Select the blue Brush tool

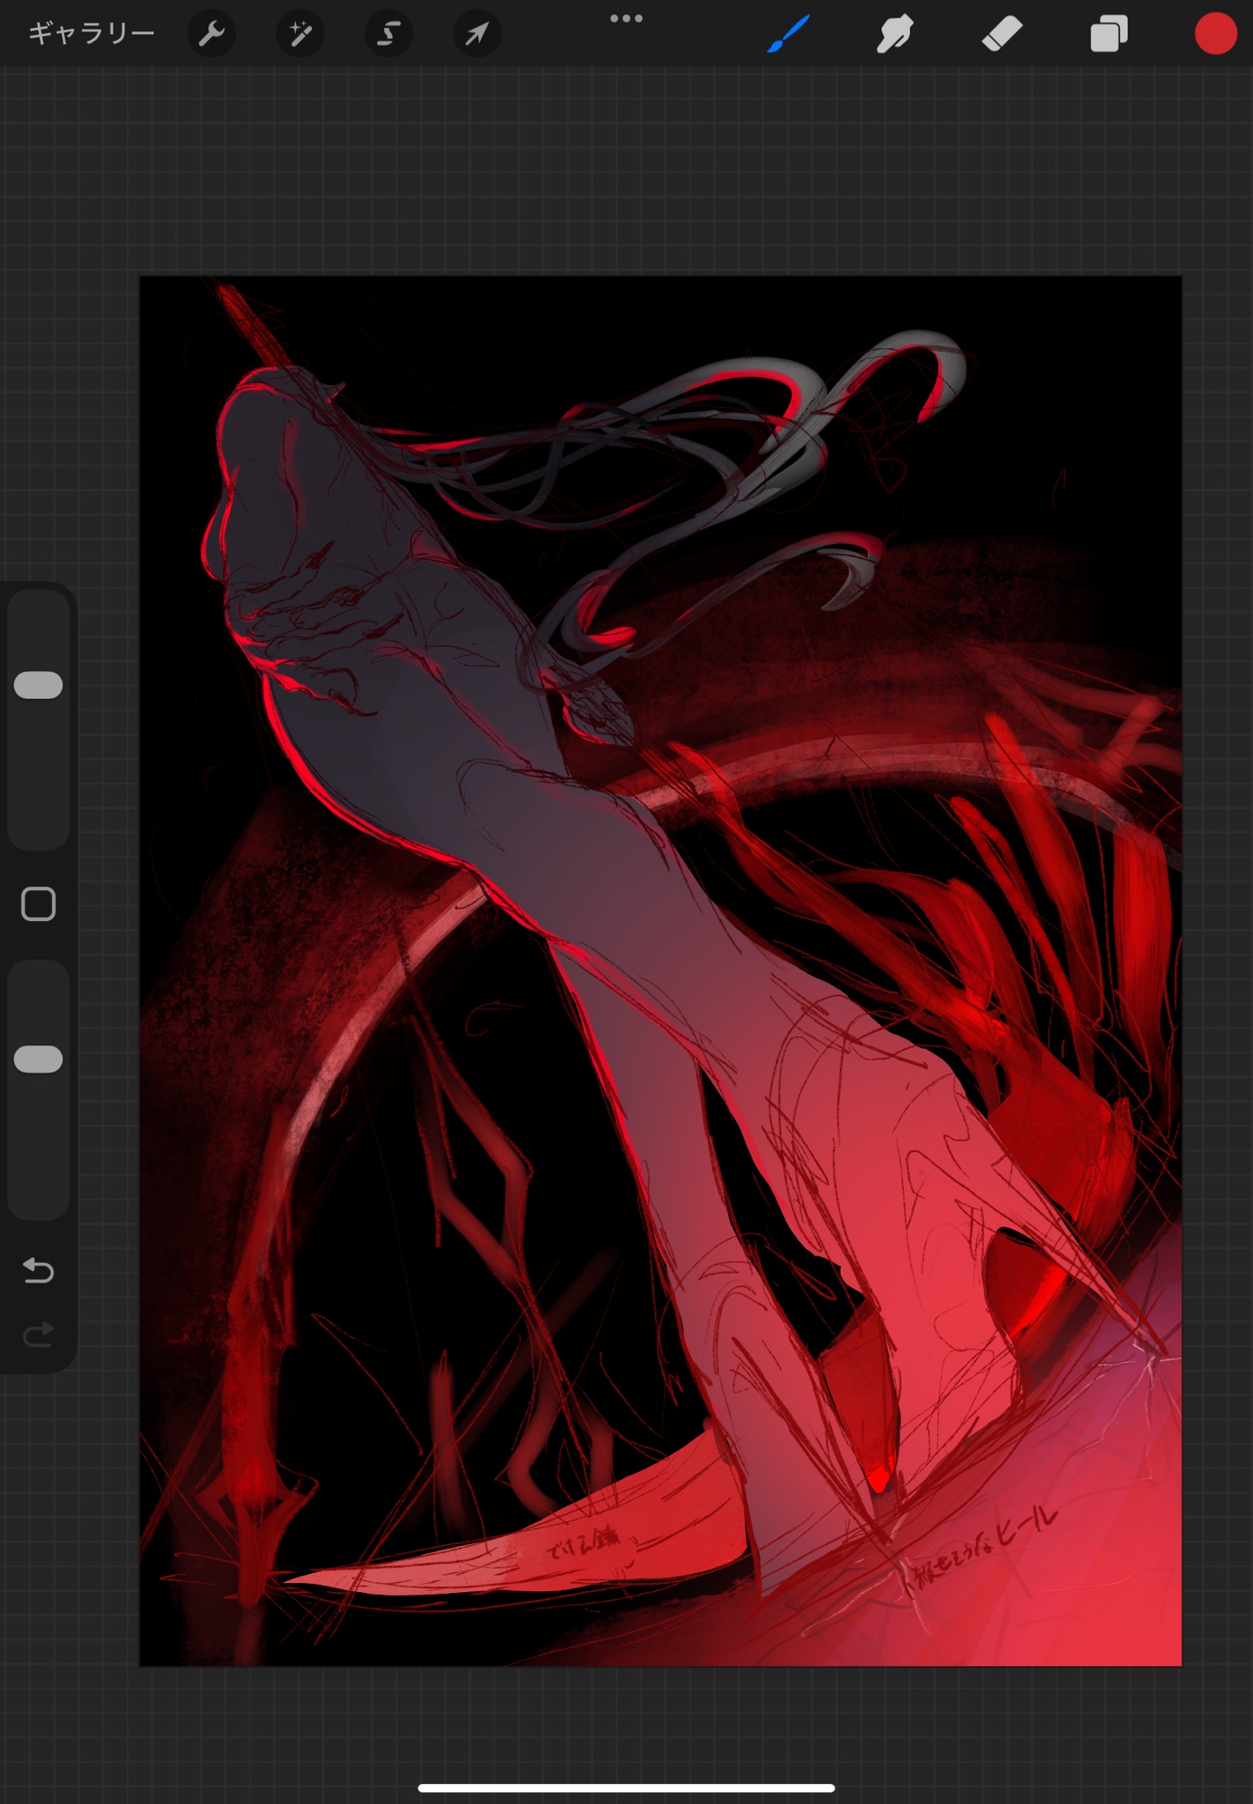788,34
